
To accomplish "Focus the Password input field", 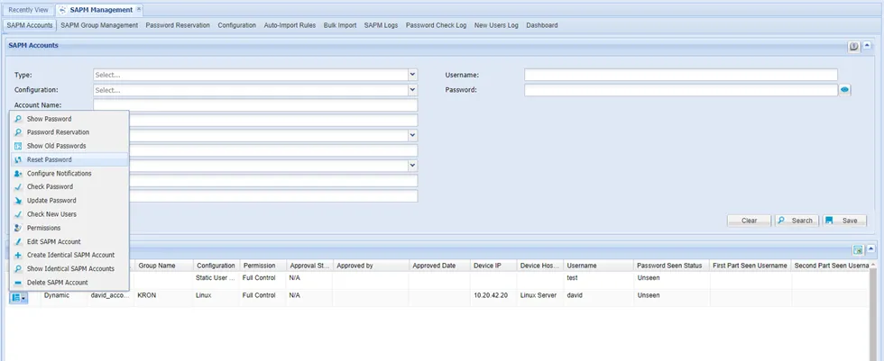I will 681,90.
